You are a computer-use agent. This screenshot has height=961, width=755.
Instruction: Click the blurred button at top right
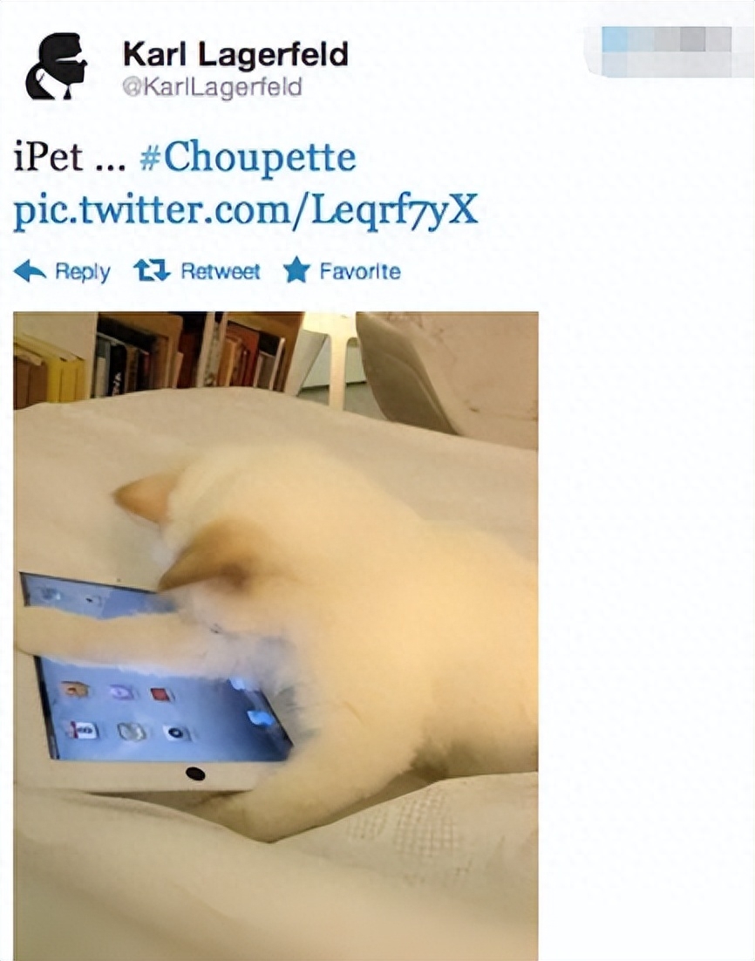pyautogui.click(x=666, y=51)
